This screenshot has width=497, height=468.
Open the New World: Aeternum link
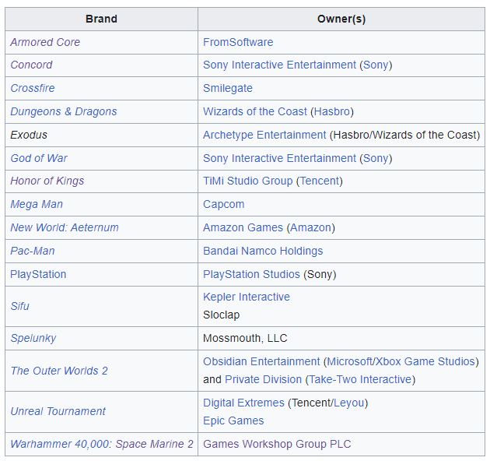click(x=65, y=227)
